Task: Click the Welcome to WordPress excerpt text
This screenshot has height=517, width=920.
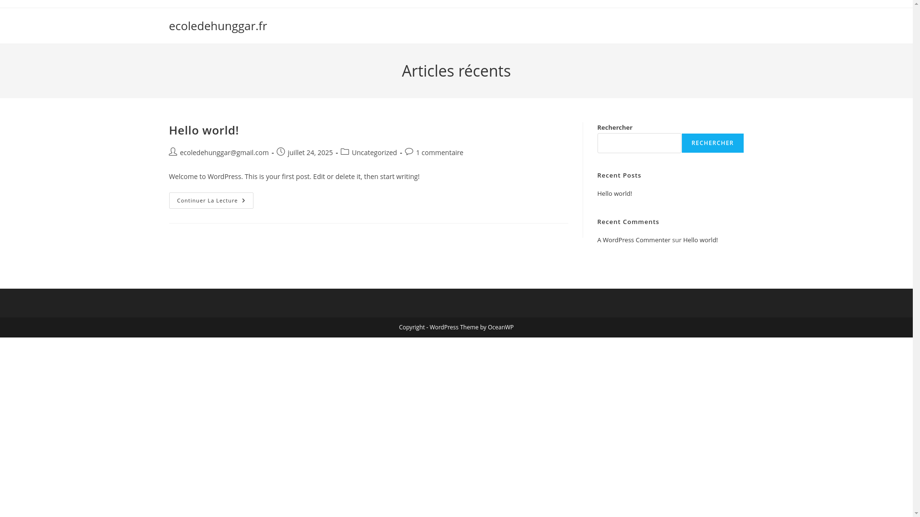Action: coord(294,177)
